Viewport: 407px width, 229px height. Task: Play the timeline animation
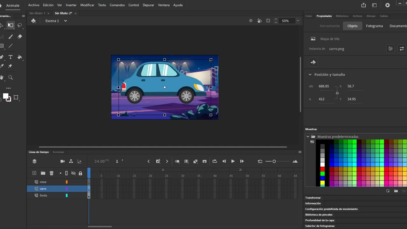(x=233, y=161)
